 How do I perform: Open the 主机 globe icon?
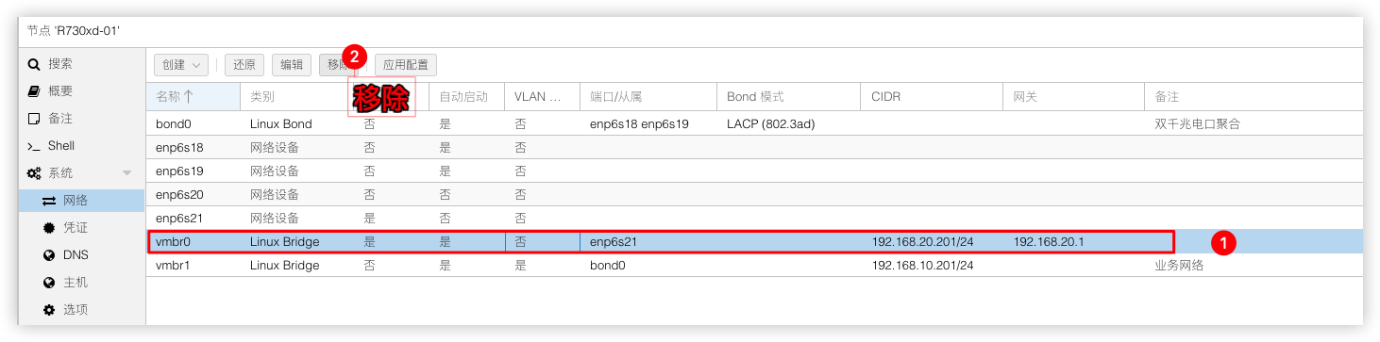49,283
